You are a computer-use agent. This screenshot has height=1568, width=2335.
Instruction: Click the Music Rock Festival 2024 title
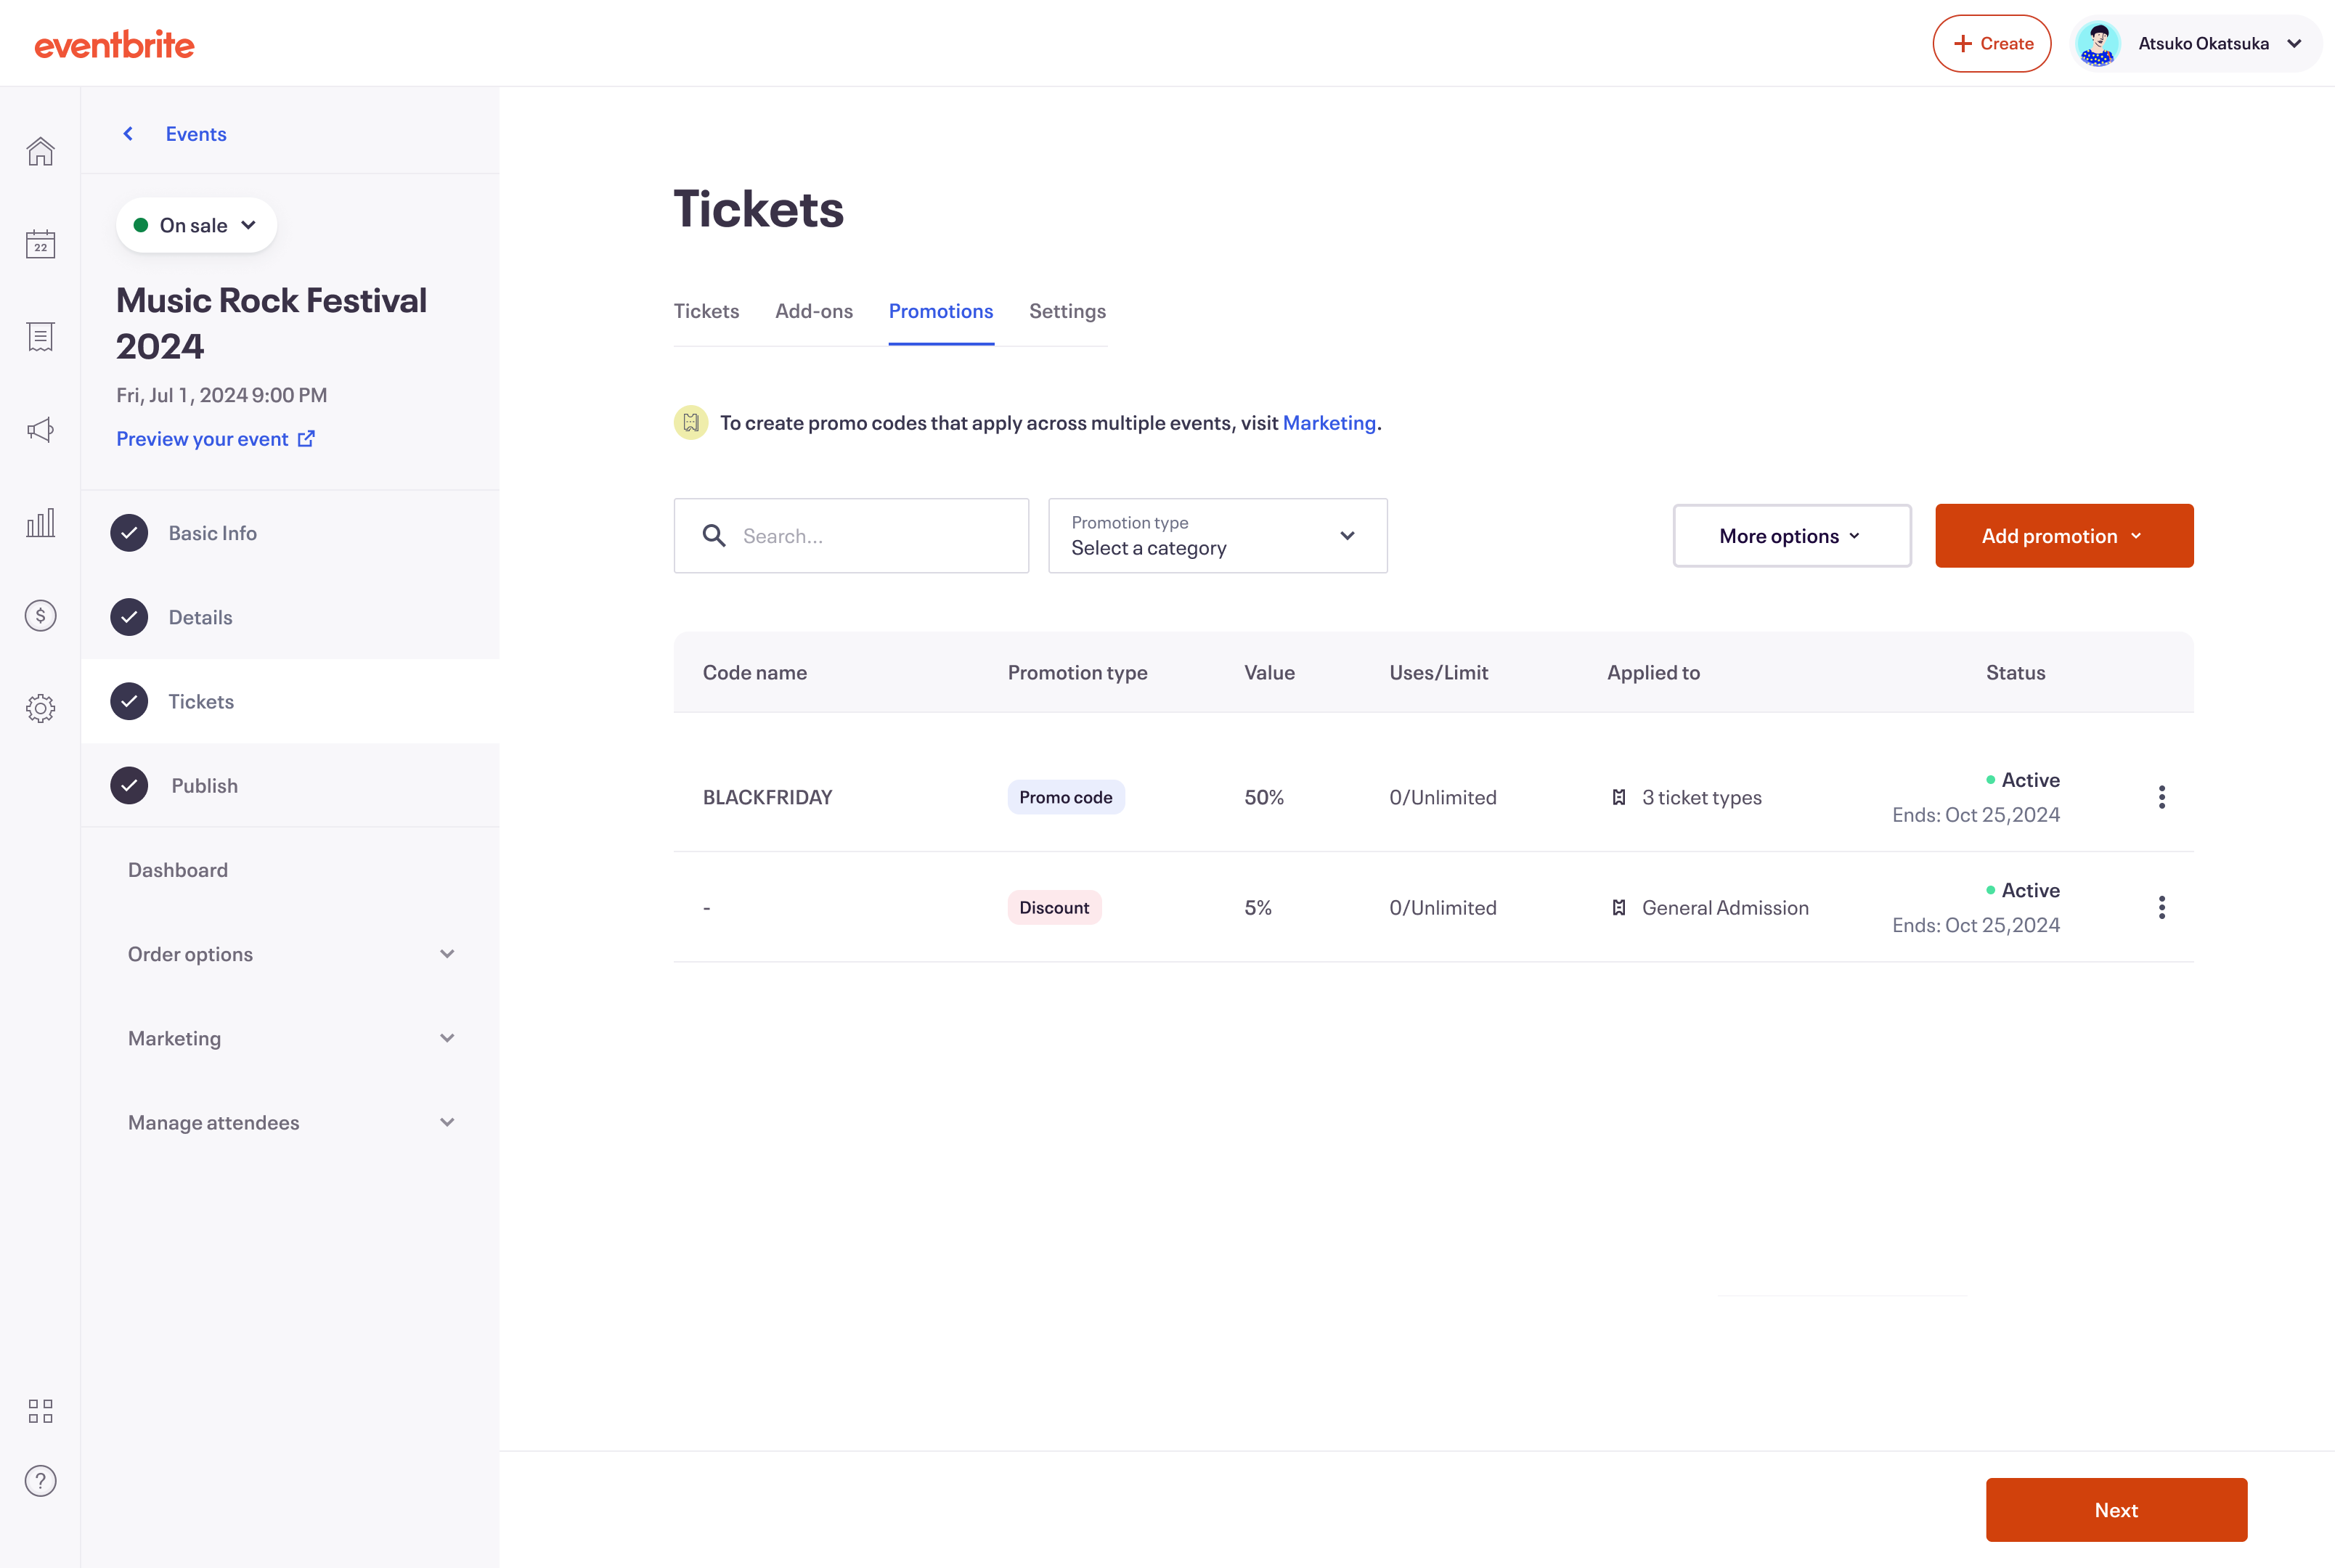click(271, 323)
